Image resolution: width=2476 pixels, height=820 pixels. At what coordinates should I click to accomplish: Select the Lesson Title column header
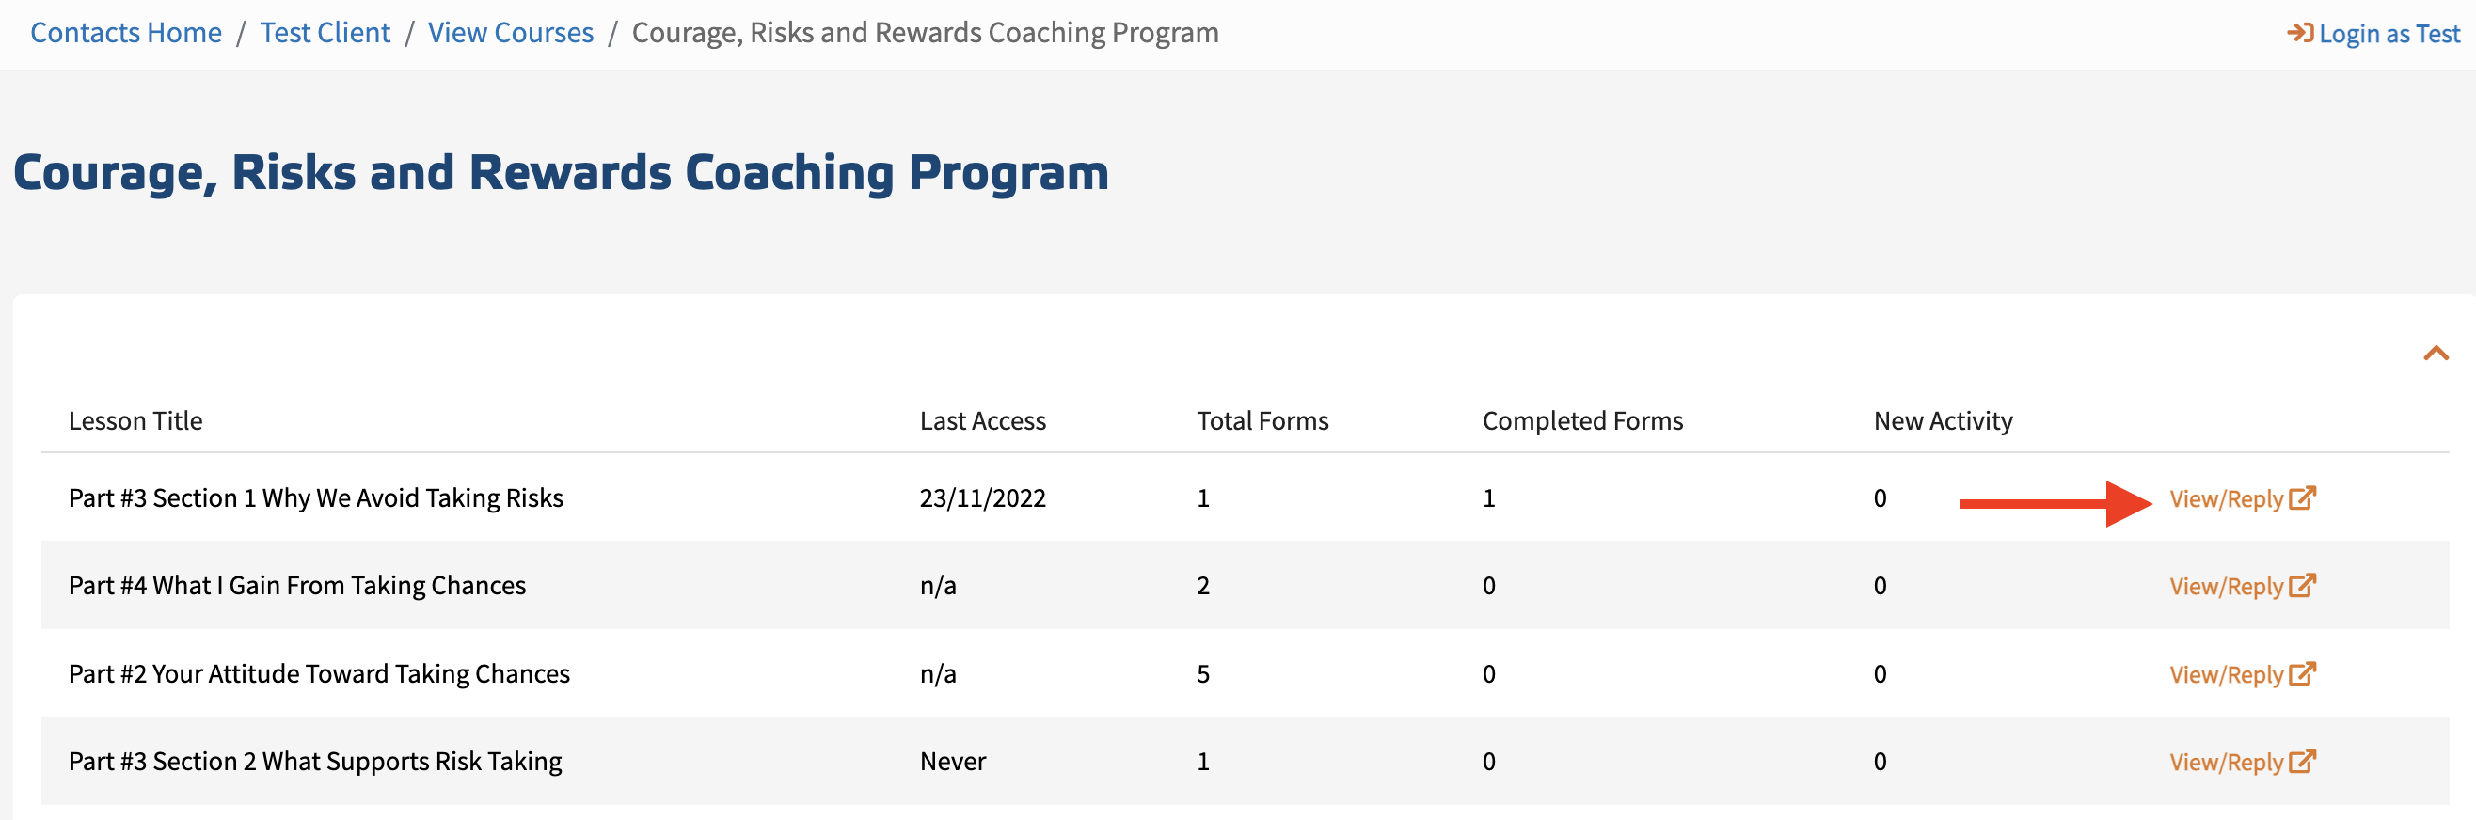(135, 420)
